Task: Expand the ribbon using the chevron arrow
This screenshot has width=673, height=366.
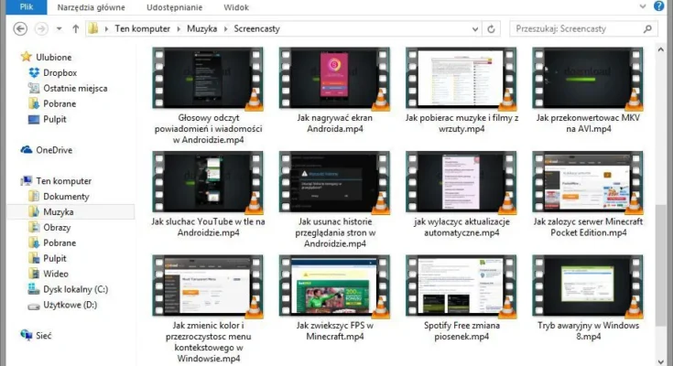Action: coord(643,6)
